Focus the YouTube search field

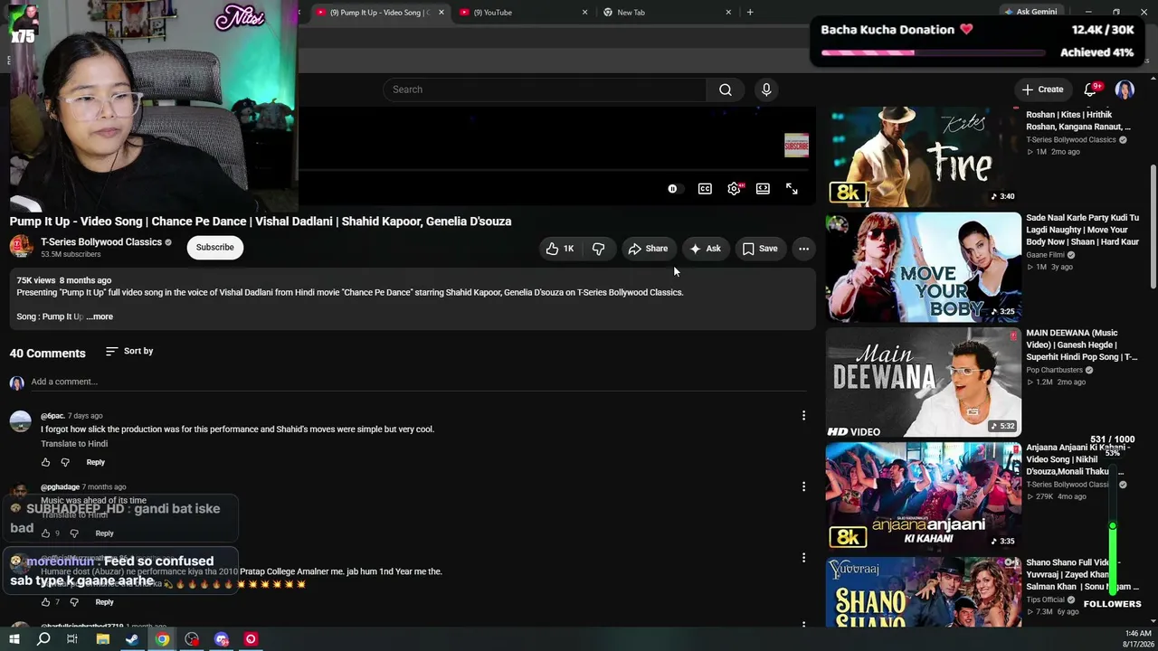click(545, 90)
